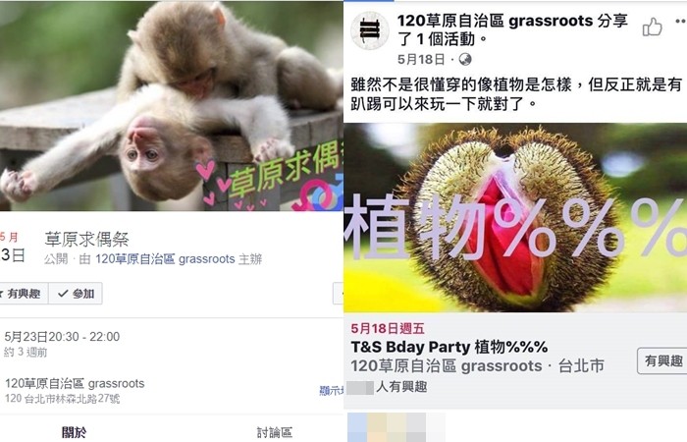This screenshot has width=687, height=442.
Task: Click the 120草原自治區 grassroots page name in post
Action: point(495,21)
